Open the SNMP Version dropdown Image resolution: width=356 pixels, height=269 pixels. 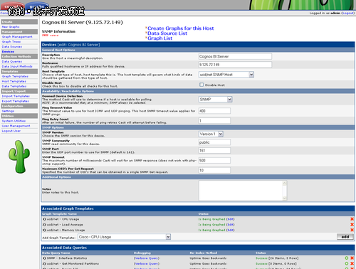coord(211,134)
